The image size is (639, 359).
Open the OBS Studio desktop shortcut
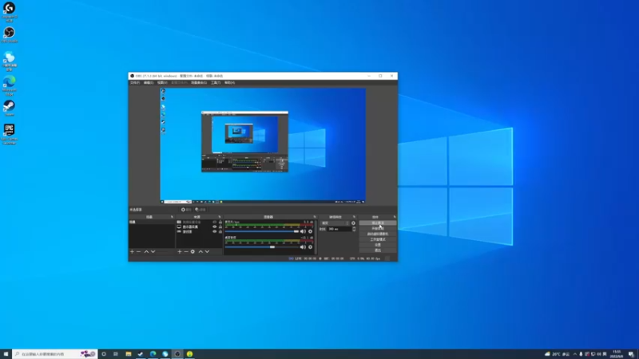(9, 34)
